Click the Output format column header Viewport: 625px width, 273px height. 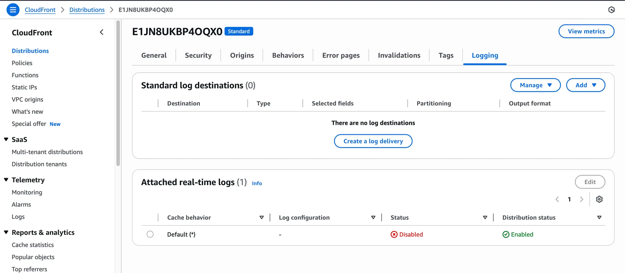[x=529, y=103]
